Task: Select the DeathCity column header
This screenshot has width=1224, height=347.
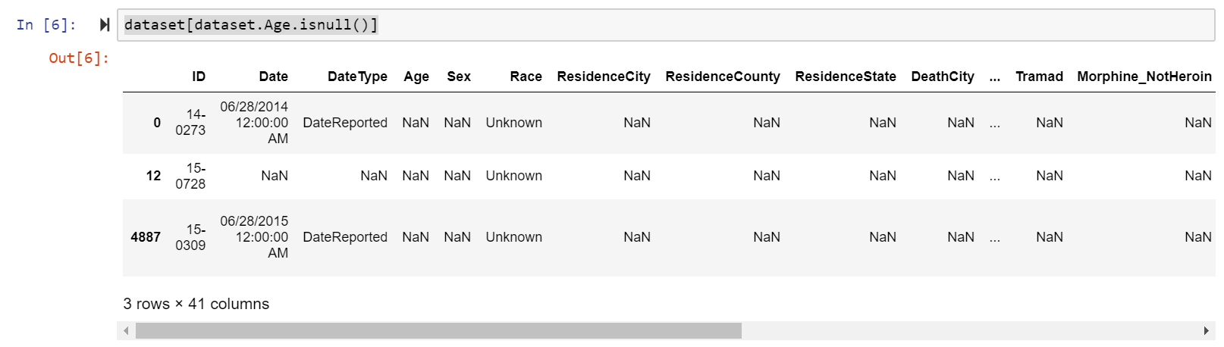Action: [942, 77]
